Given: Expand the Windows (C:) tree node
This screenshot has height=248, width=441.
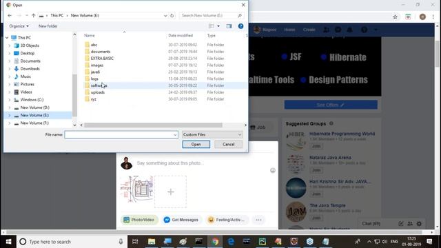Looking at the screenshot, I should [9, 100].
